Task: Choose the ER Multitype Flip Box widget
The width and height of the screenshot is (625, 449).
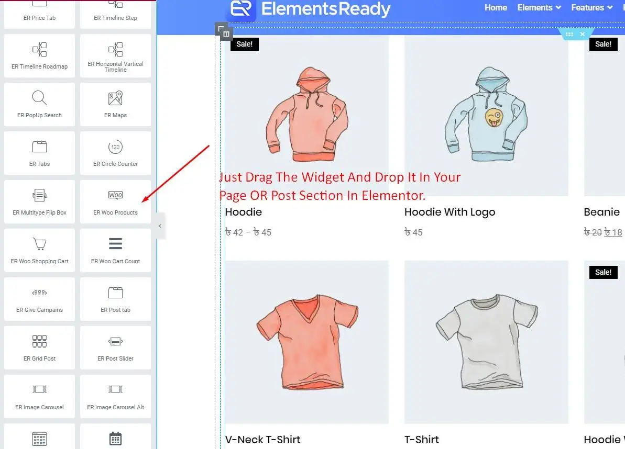Action: 39,202
